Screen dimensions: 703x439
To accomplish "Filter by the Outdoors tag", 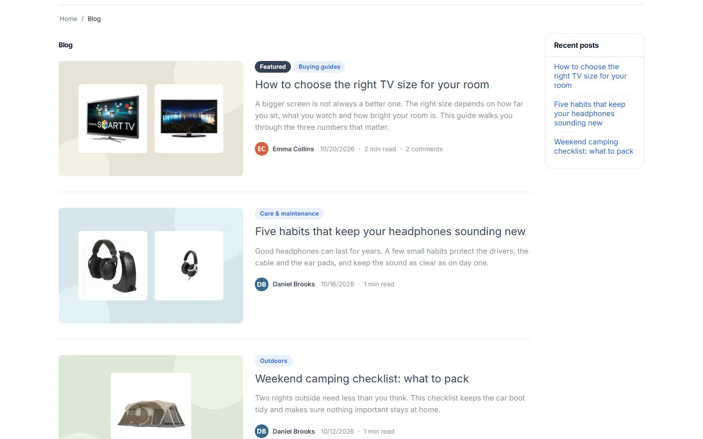I will (x=273, y=361).
